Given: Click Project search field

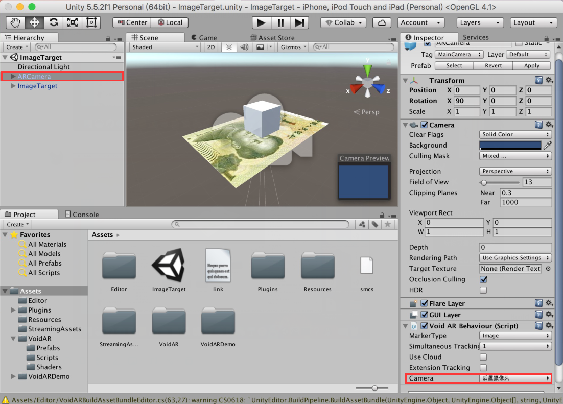Looking at the screenshot, I should tap(261, 224).
